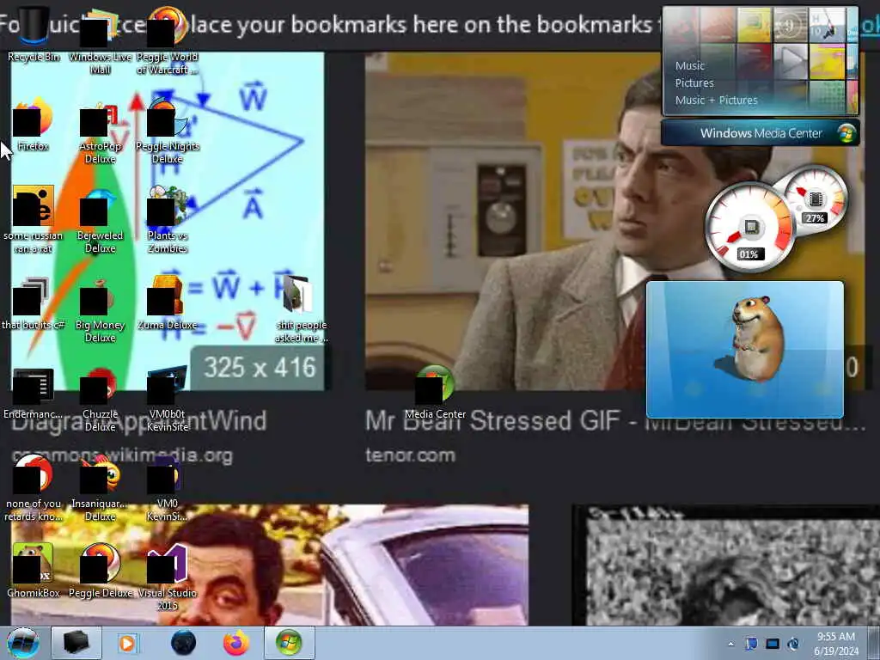Switch to Firefox in the taskbar
The width and height of the screenshot is (880, 660).
[235, 643]
